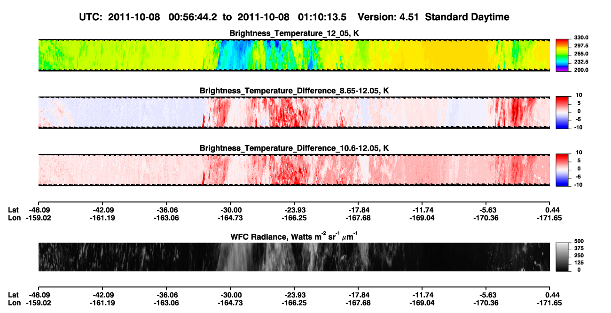Click latitude -11.74 under the 10.6-12.05 panel

(422, 210)
